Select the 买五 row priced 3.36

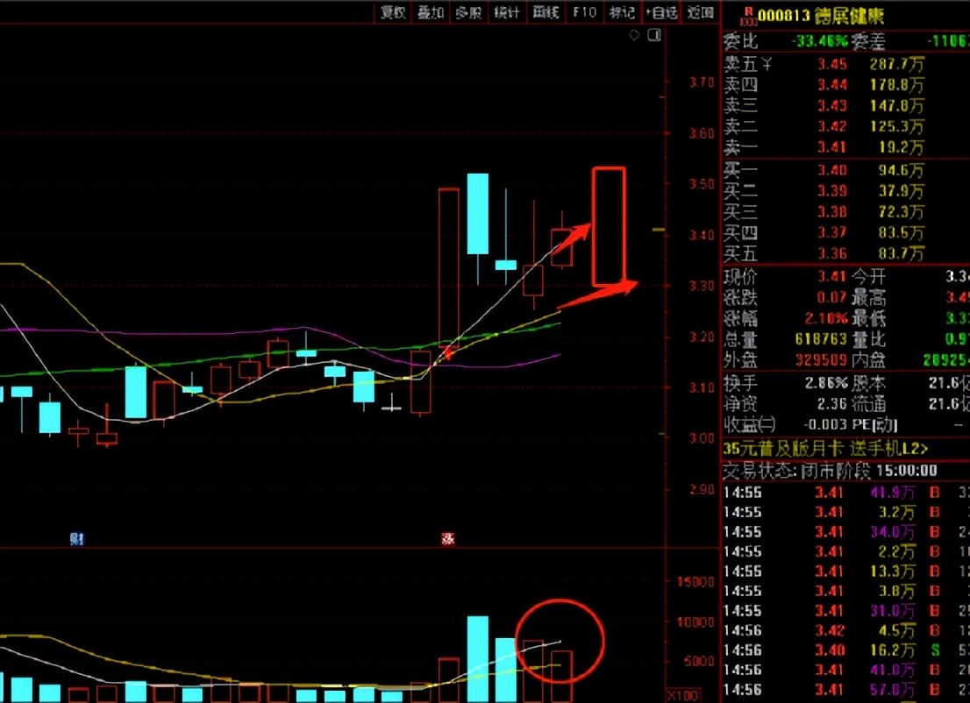845,253
